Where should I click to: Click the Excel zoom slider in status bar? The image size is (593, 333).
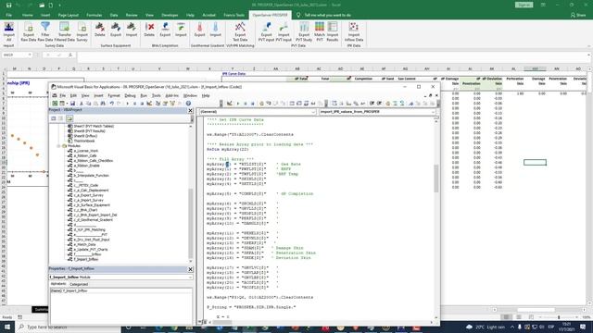(x=559, y=317)
